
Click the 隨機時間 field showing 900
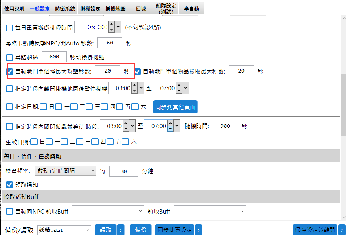coord(225,126)
